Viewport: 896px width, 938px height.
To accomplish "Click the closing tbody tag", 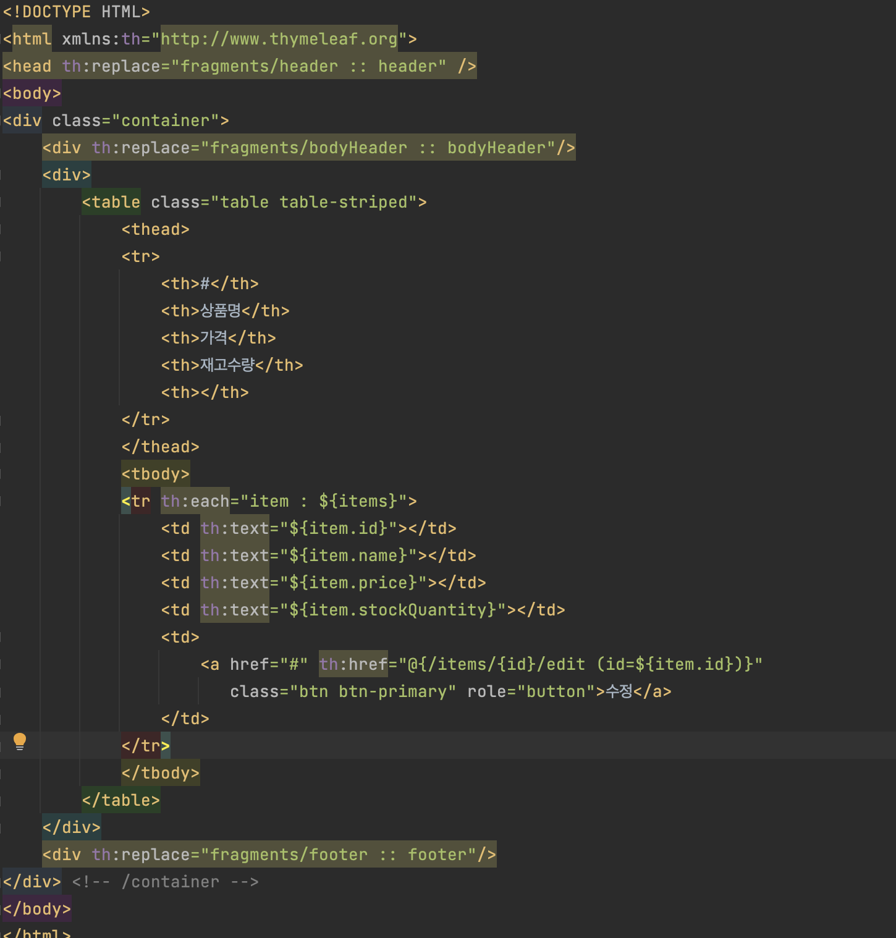I will (x=161, y=773).
